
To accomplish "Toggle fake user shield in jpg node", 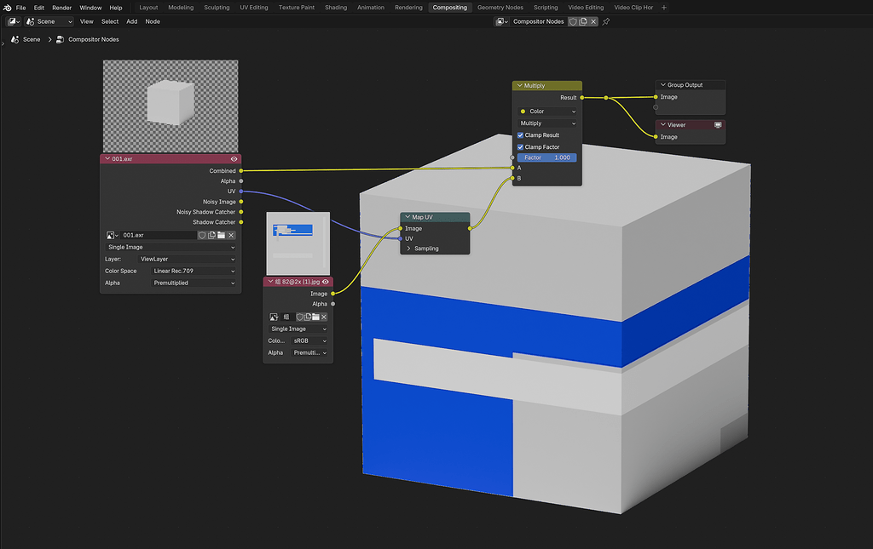I will point(299,317).
